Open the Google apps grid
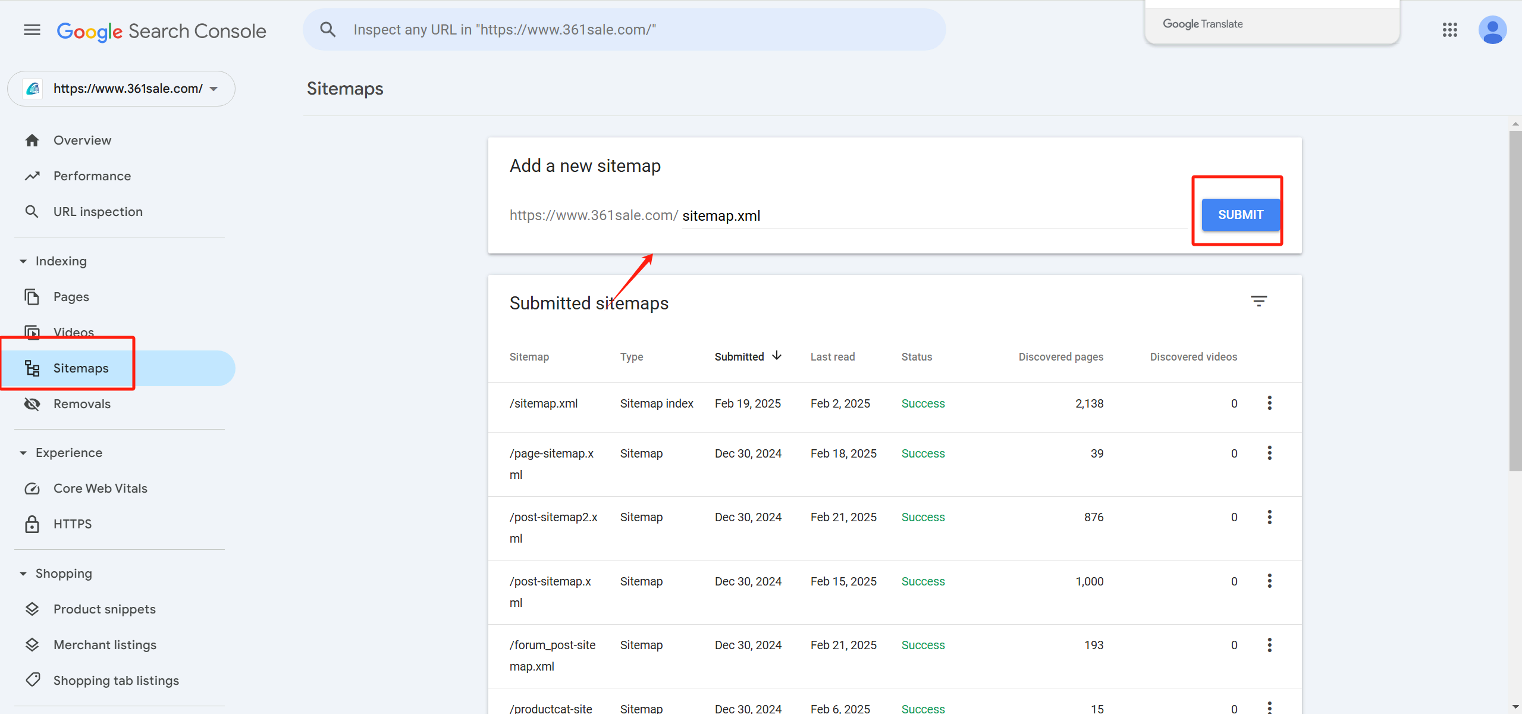Image resolution: width=1522 pixels, height=714 pixels. tap(1450, 29)
